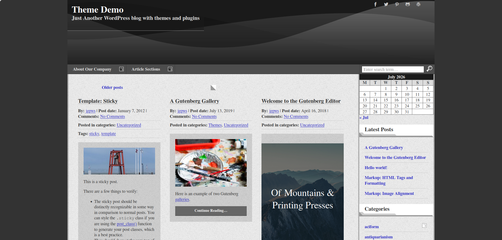
Task: Click calendar day 8
Action: (386, 94)
